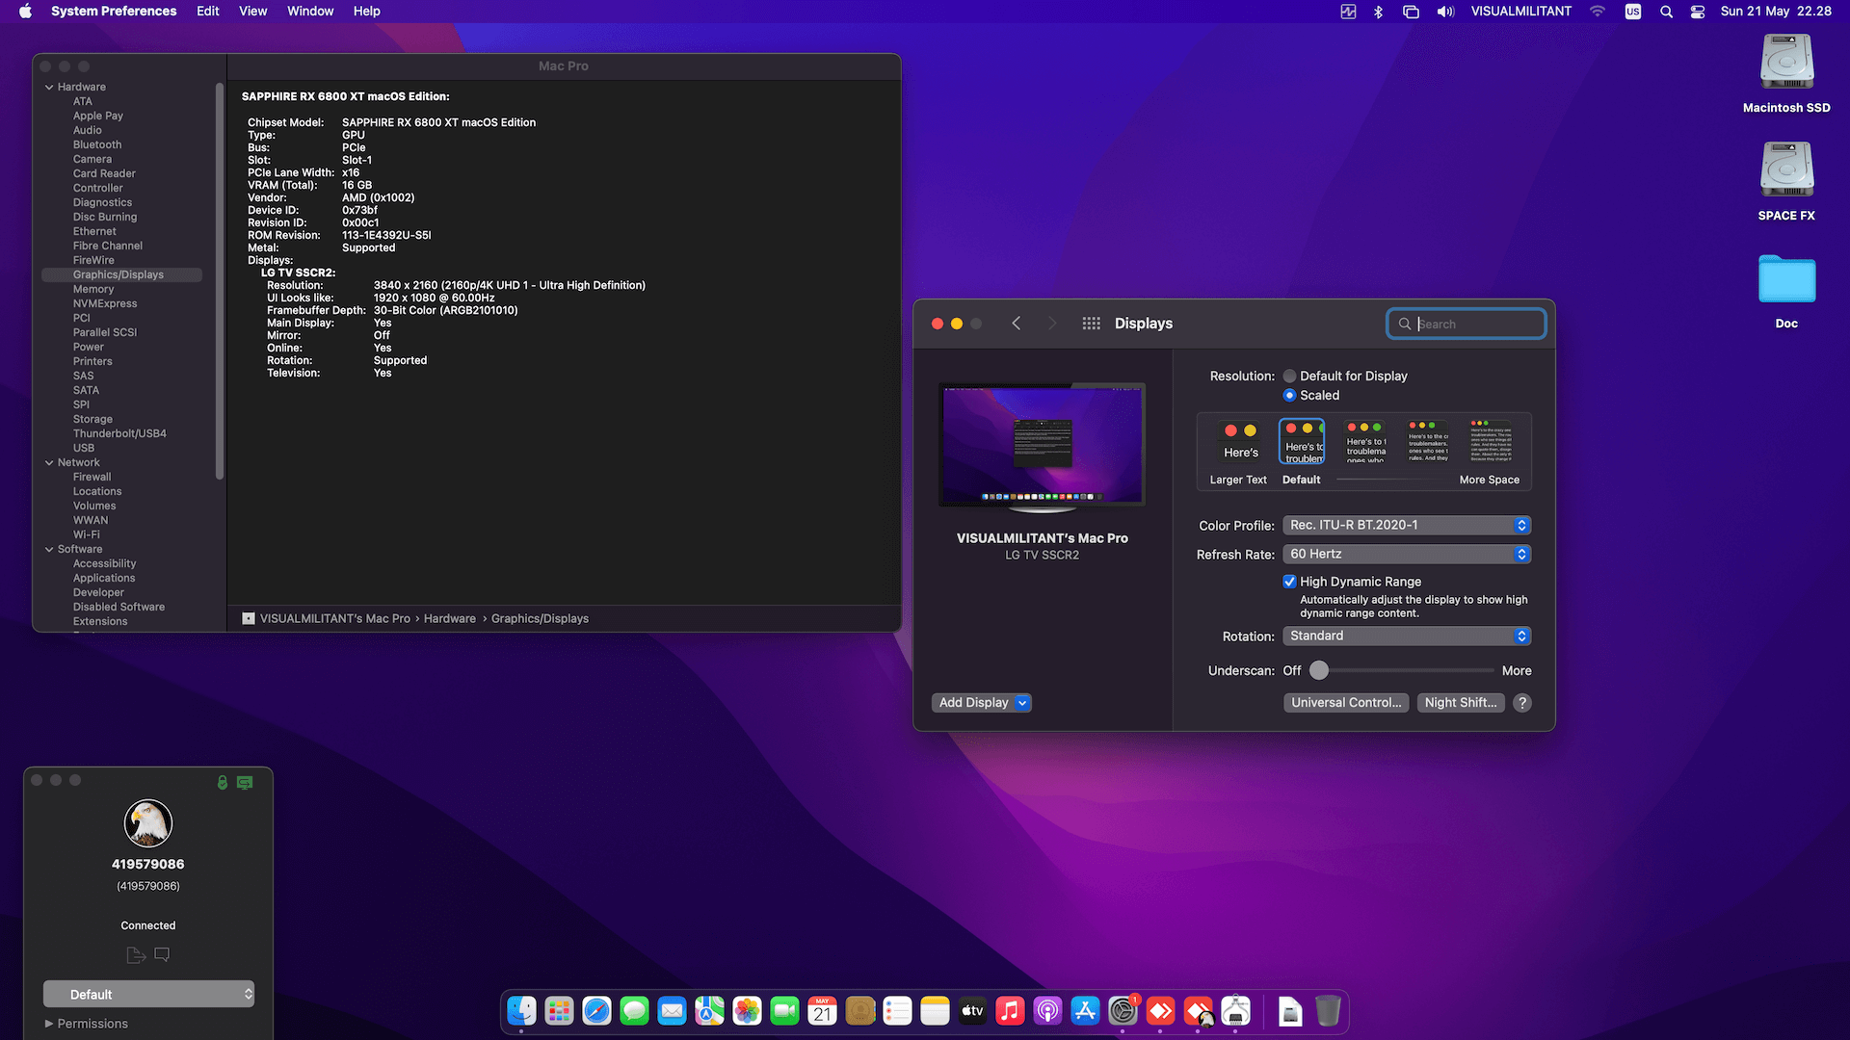Collapse the Hardware section in sidebar
The height and width of the screenshot is (1040, 1850).
[49, 88]
